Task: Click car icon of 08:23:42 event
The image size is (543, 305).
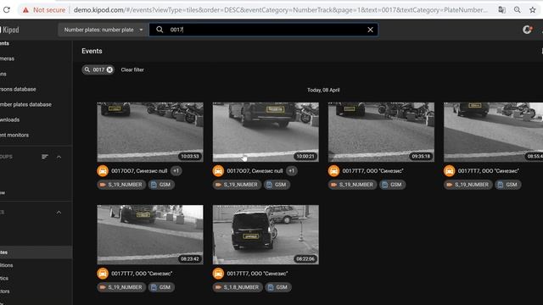Action: pos(103,274)
